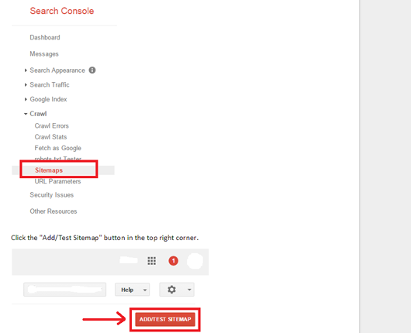Expand the Search Appearance section arrow
Screen dimensions: 411x333
click(x=26, y=70)
